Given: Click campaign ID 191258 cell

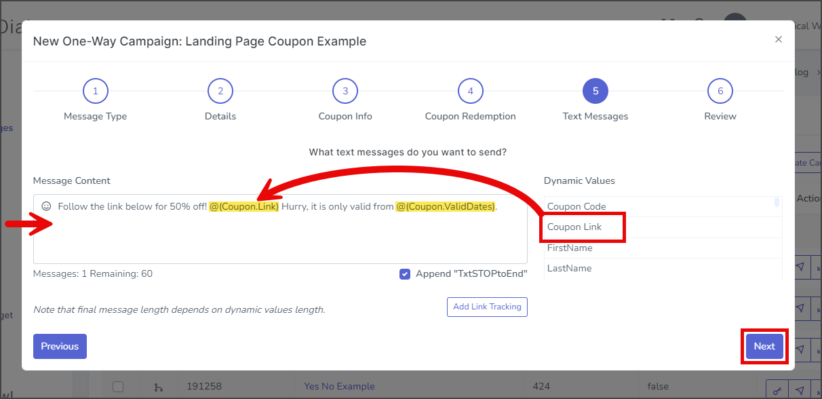Looking at the screenshot, I should click(204, 386).
